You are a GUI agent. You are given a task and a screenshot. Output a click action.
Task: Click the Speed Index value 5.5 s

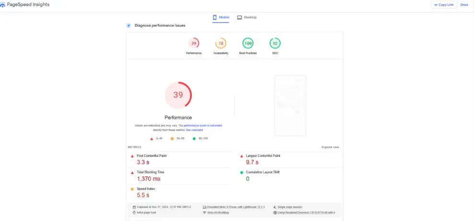(143, 195)
